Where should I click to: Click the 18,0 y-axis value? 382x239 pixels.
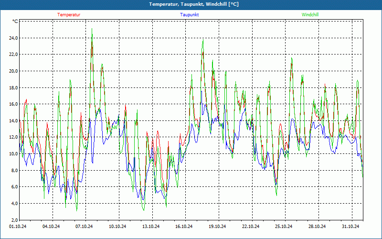pos(13,87)
